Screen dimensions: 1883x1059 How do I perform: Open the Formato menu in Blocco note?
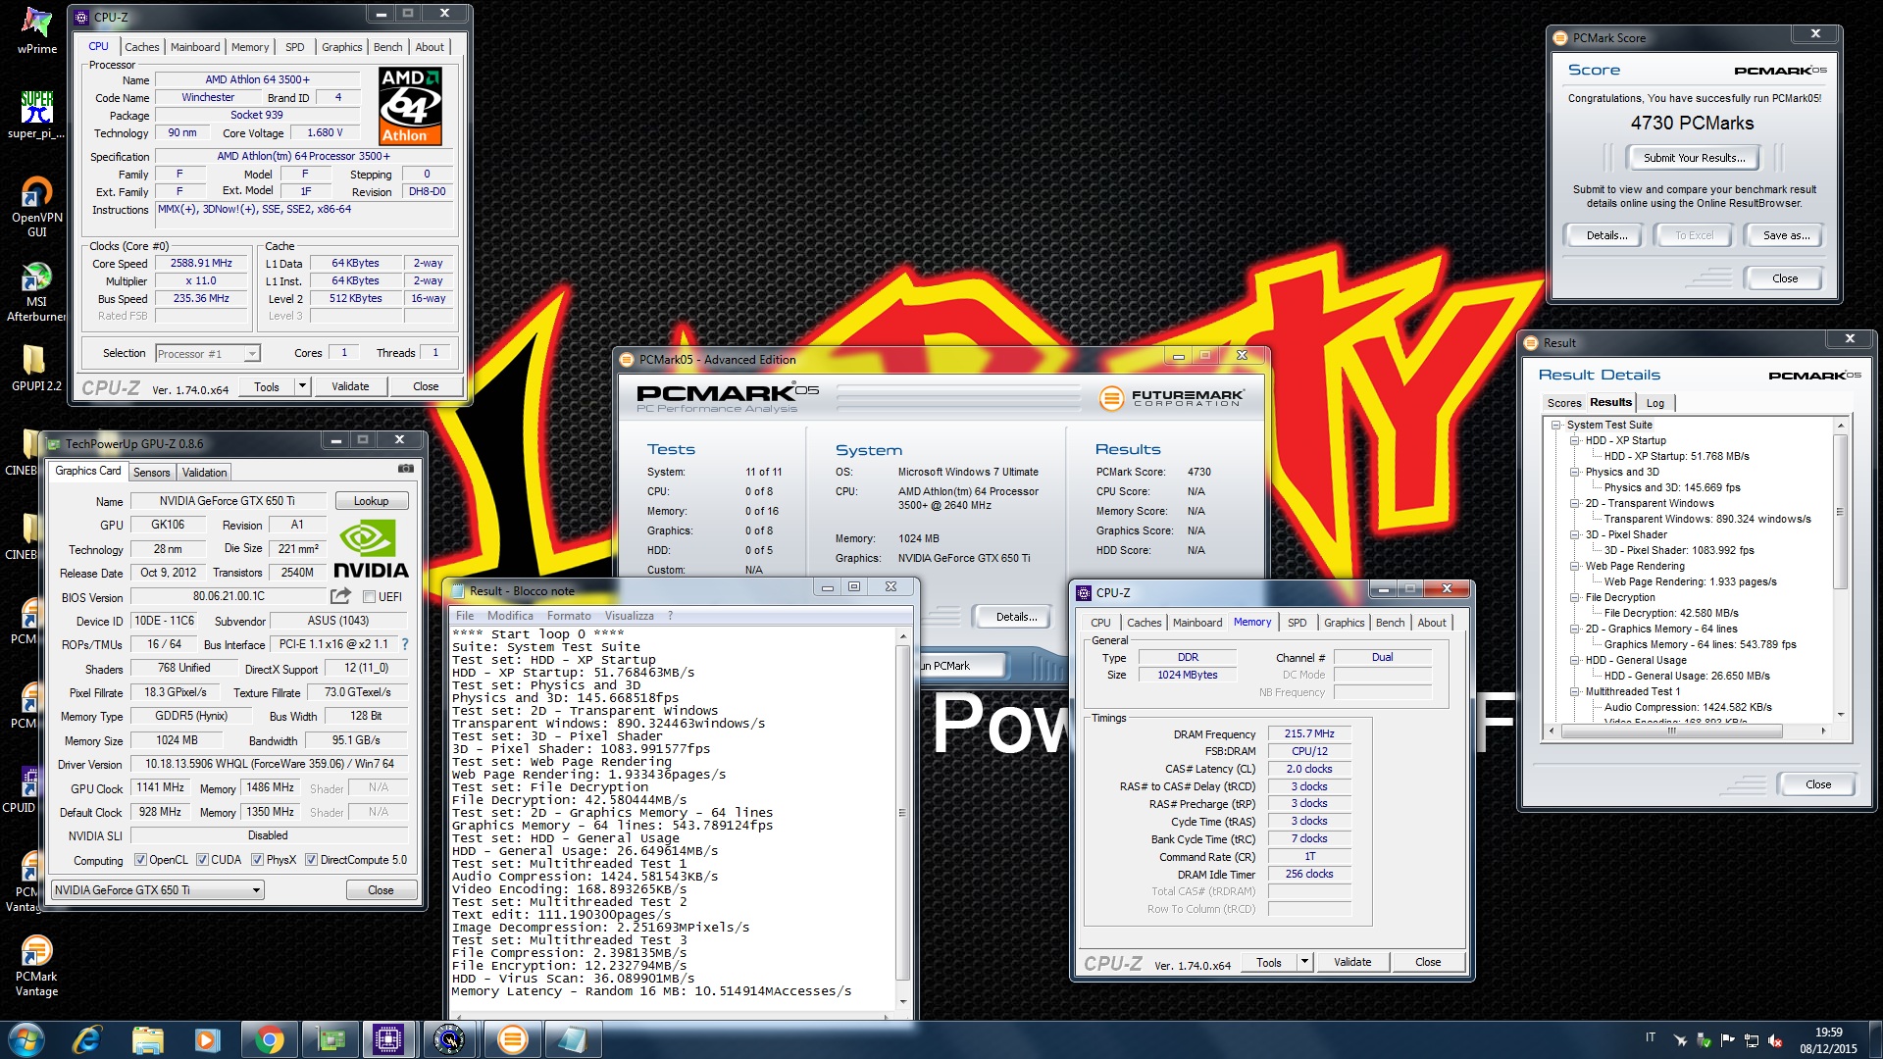pos(569,616)
